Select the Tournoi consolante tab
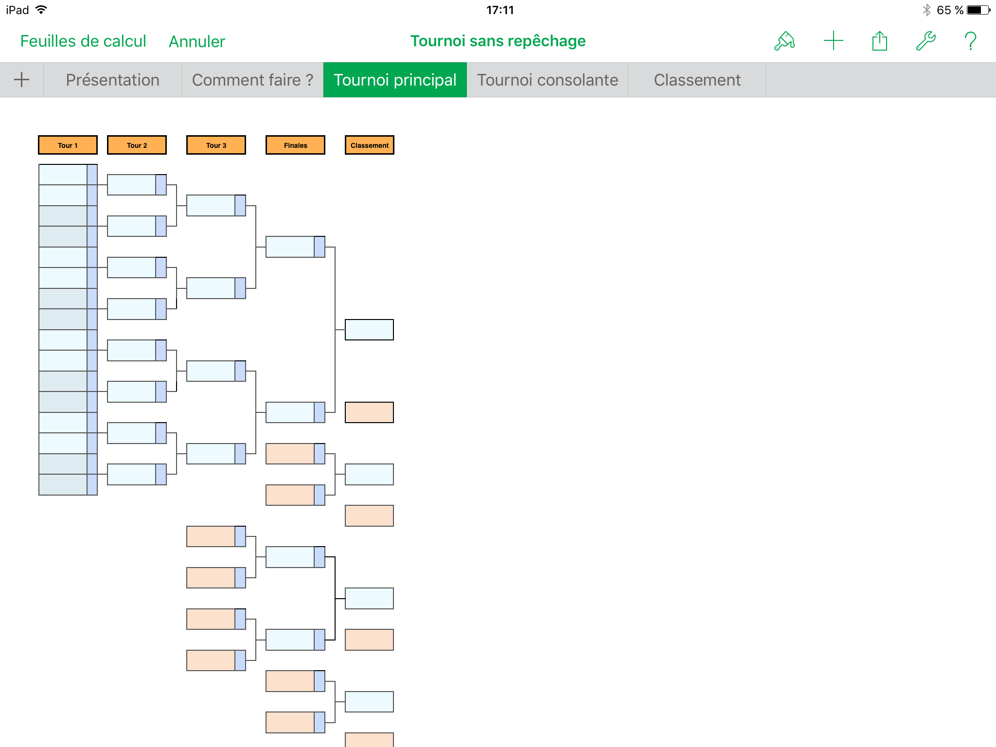 pyautogui.click(x=547, y=80)
